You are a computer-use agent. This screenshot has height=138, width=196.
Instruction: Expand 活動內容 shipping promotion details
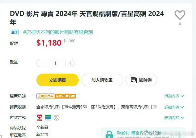click(x=174, y=96)
